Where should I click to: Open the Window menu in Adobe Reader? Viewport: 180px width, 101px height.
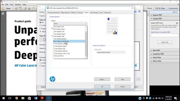tap(18, 4)
